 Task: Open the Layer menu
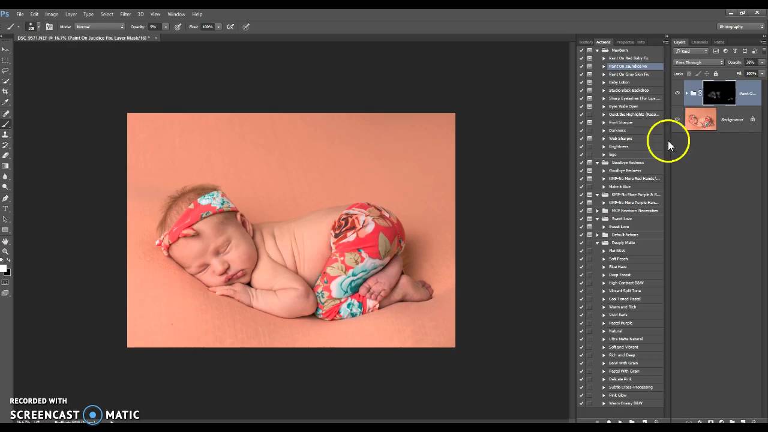click(x=71, y=14)
